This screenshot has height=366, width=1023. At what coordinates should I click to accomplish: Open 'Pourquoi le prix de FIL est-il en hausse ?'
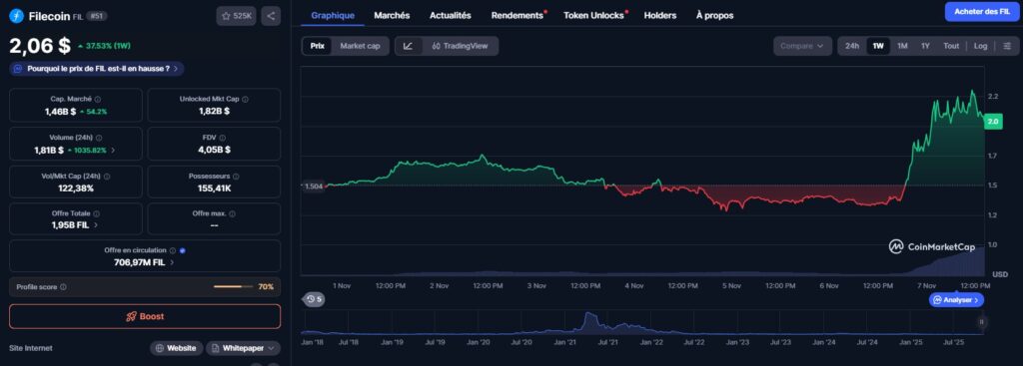click(97, 69)
